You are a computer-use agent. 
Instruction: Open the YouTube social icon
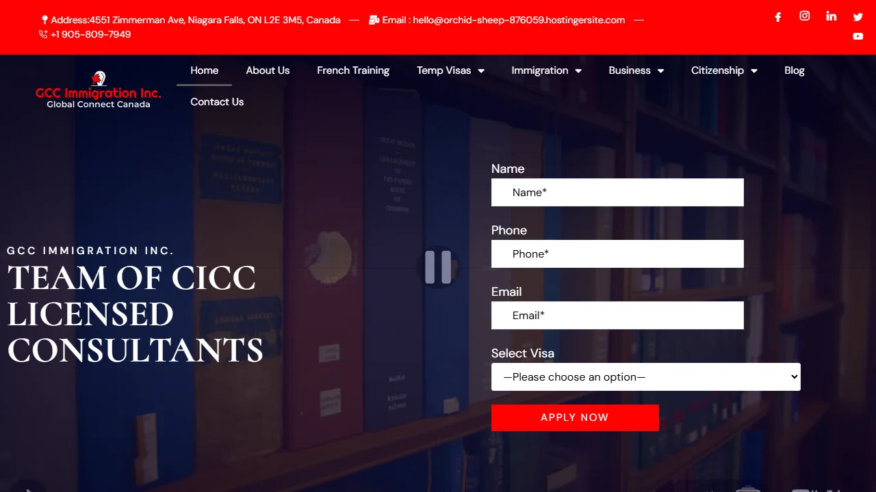click(858, 36)
